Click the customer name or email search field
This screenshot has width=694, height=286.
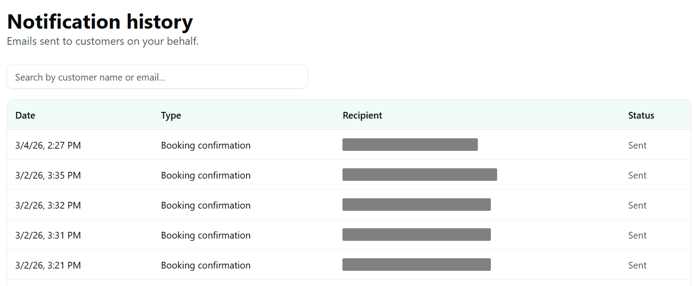tap(157, 77)
